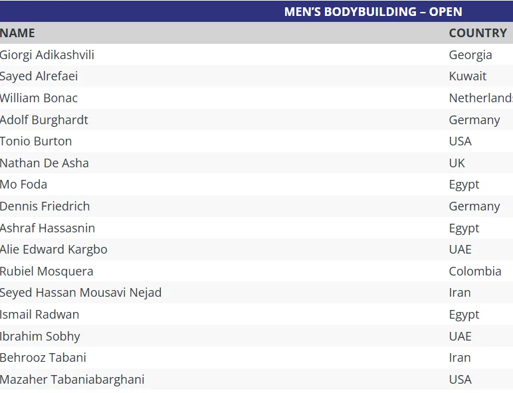The height and width of the screenshot is (393, 513).
Task: Select the William Bonac row name
Action: 39,98
